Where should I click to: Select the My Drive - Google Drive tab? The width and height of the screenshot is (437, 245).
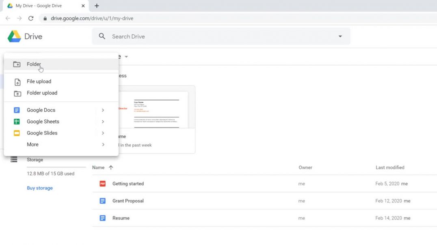point(46,6)
